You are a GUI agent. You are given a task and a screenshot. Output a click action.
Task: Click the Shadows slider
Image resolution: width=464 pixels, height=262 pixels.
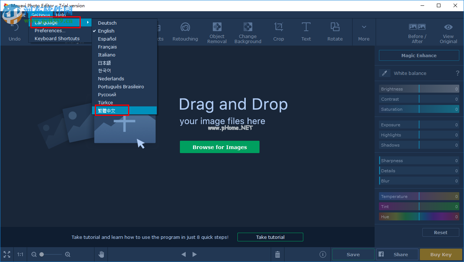coord(419,145)
